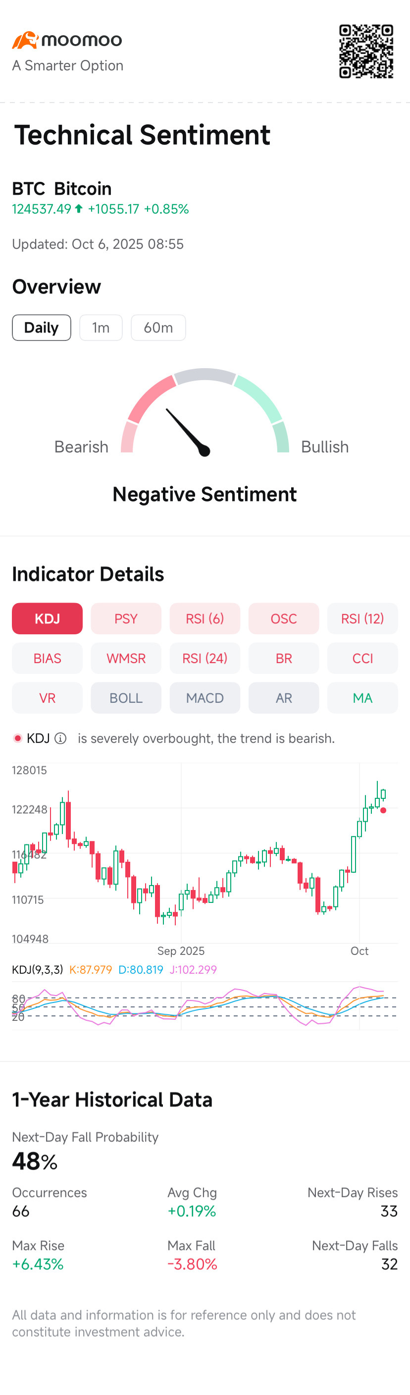The image size is (410, 1395).
Task: Click the KDJ oscillator subchart
Action: click(x=205, y=1005)
